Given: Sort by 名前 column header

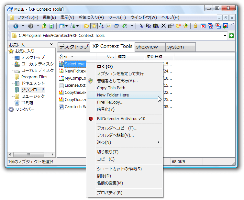Looking at the screenshot, I should [x=77, y=57].
